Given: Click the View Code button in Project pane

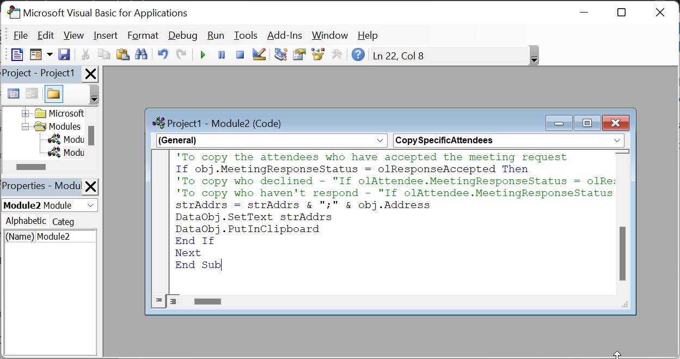Looking at the screenshot, I should click(14, 94).
